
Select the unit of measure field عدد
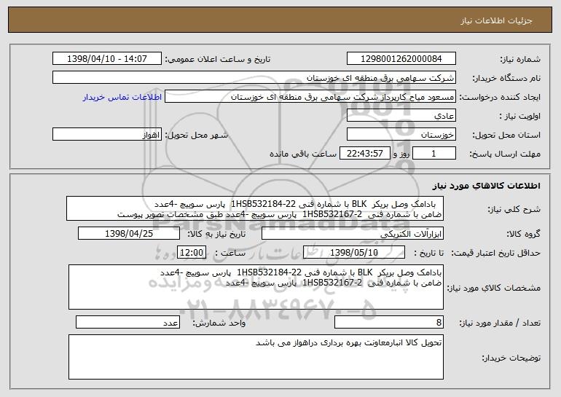[127, 322]
